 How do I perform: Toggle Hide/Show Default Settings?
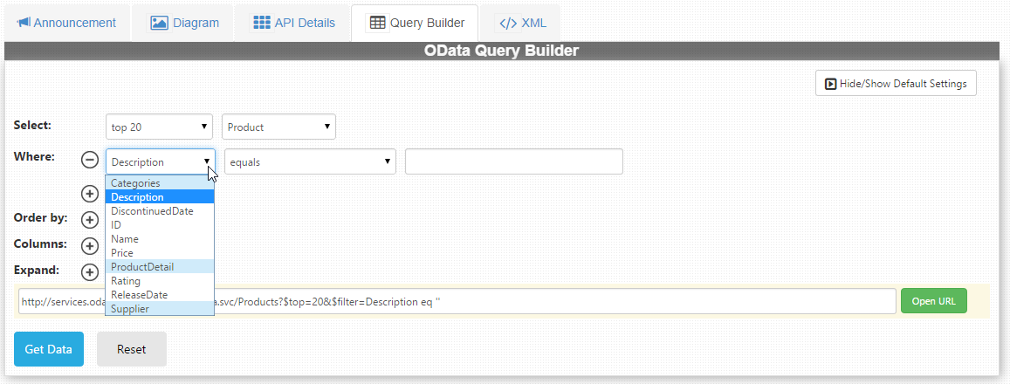896,84
